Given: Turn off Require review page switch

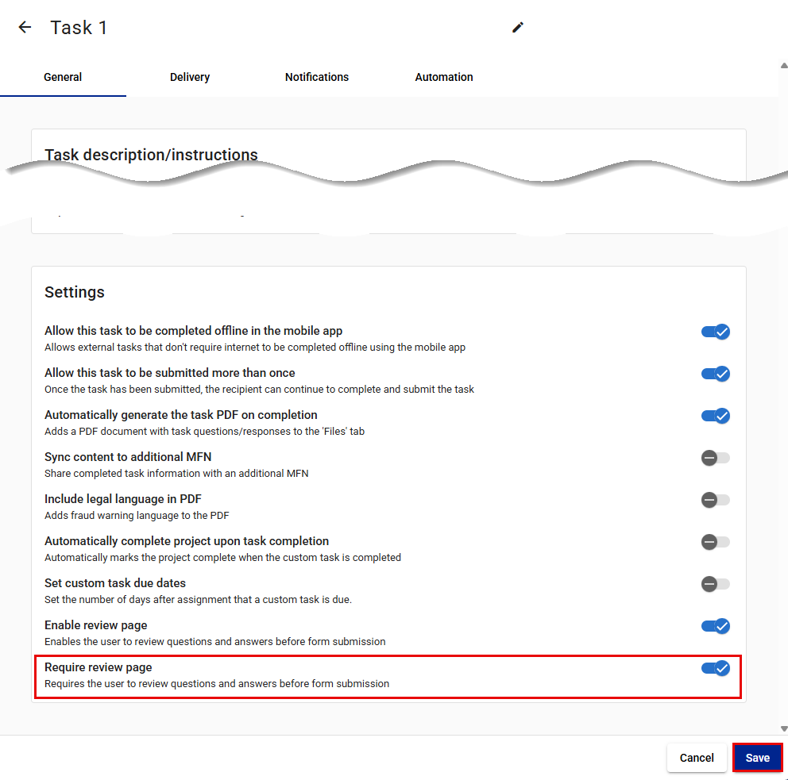Looking at the screenshot, I should pos(716,669).
